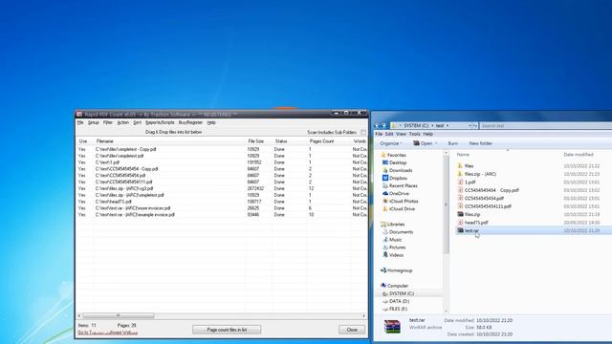Click the Favorites star icon in Explorer
The height and width of the screenshot is (344, 612).
(x=383, y=155)
